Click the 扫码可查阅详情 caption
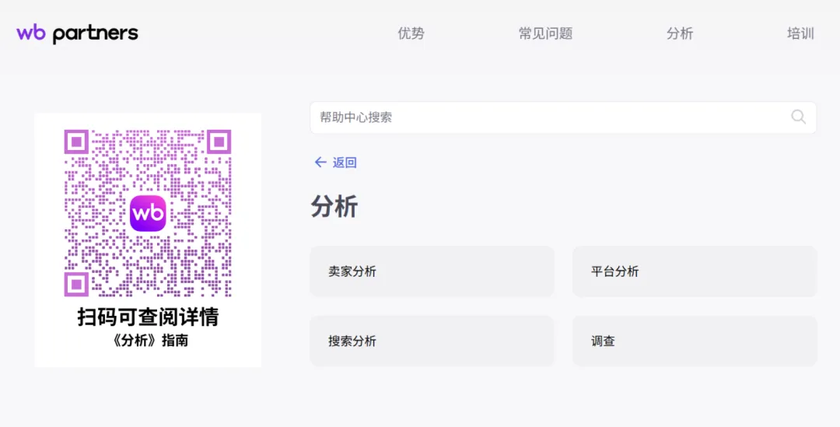Image resolution: width=840 pixels, height=427 pixels. (148, 317)
